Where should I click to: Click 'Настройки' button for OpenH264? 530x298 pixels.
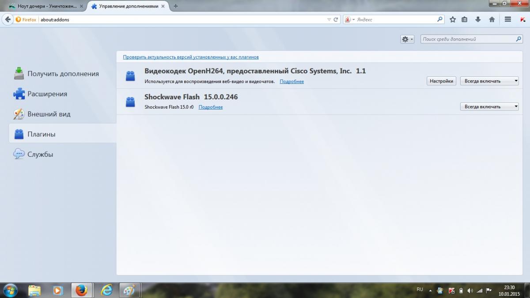(442, 81)
